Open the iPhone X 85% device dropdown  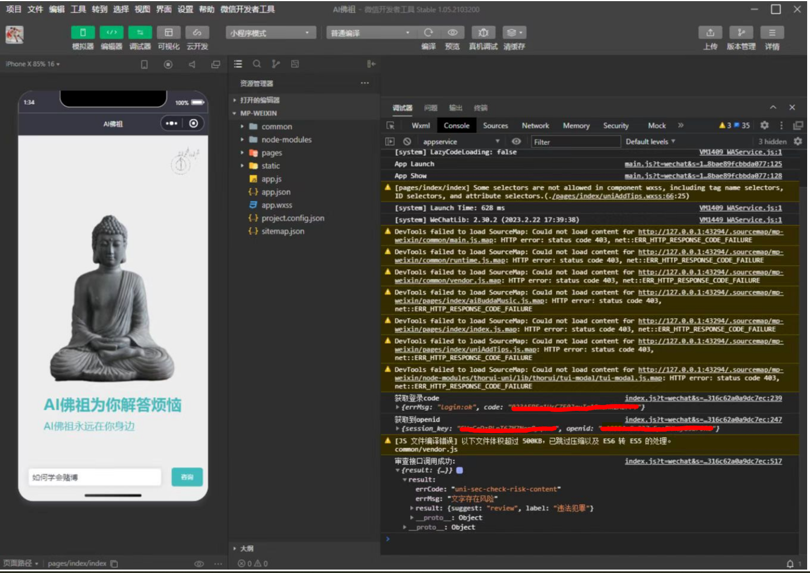[32, 64]
